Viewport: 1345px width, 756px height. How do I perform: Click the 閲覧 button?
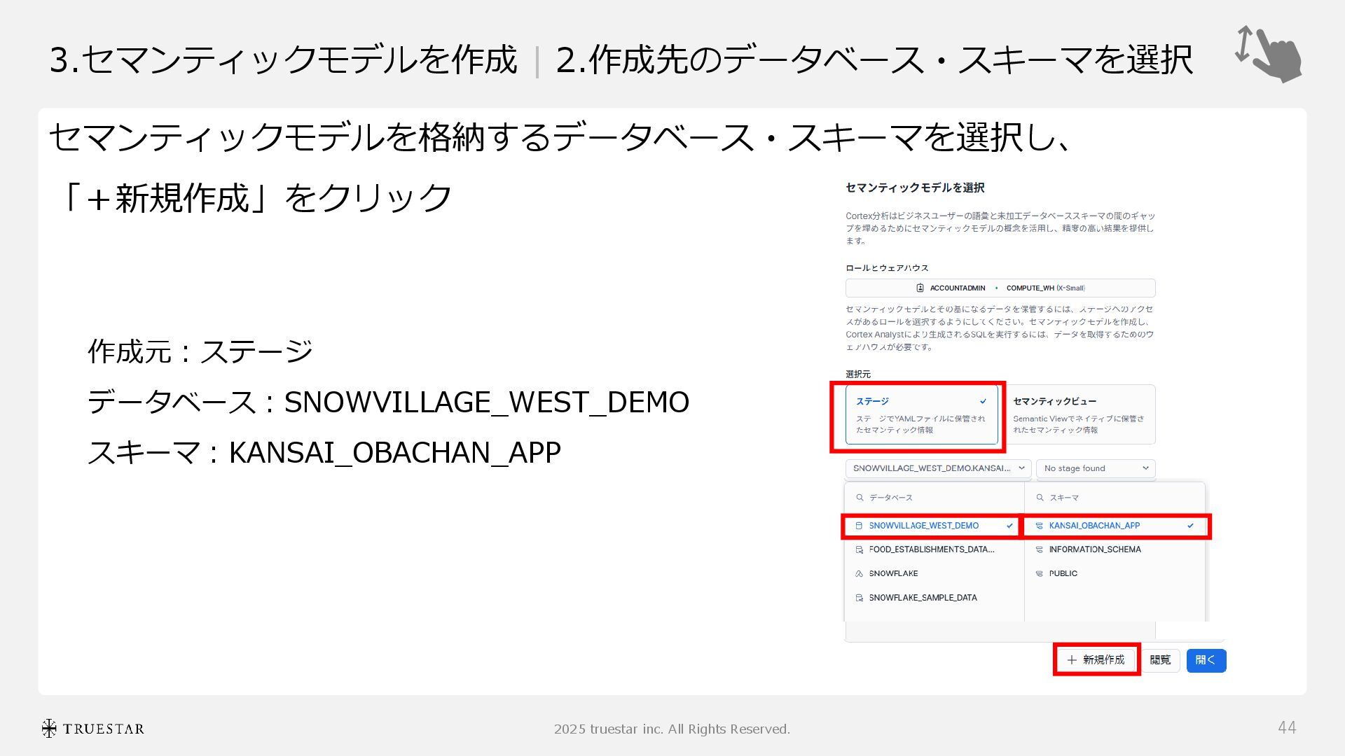click(x=1160, y=660)
